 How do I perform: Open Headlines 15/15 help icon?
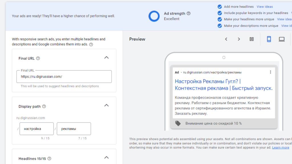[x=49, y=159]
